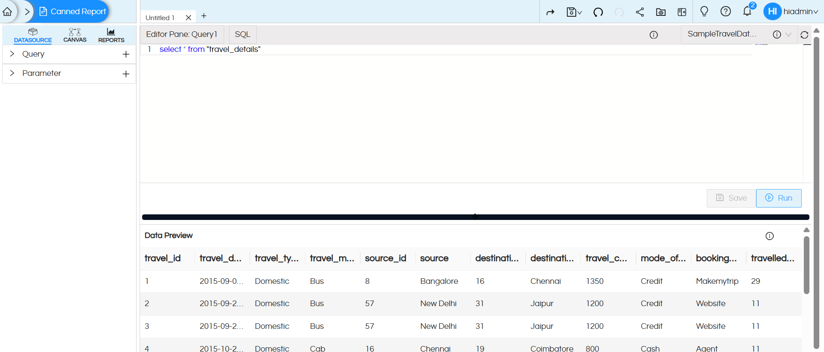Click the breadcrumb arrow next to home
Image resolution: width=824 pixels, height=352 pixels.
27,12
